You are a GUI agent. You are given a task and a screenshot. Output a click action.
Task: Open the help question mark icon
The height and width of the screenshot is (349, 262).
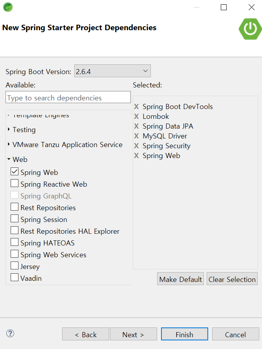(10, 333)
